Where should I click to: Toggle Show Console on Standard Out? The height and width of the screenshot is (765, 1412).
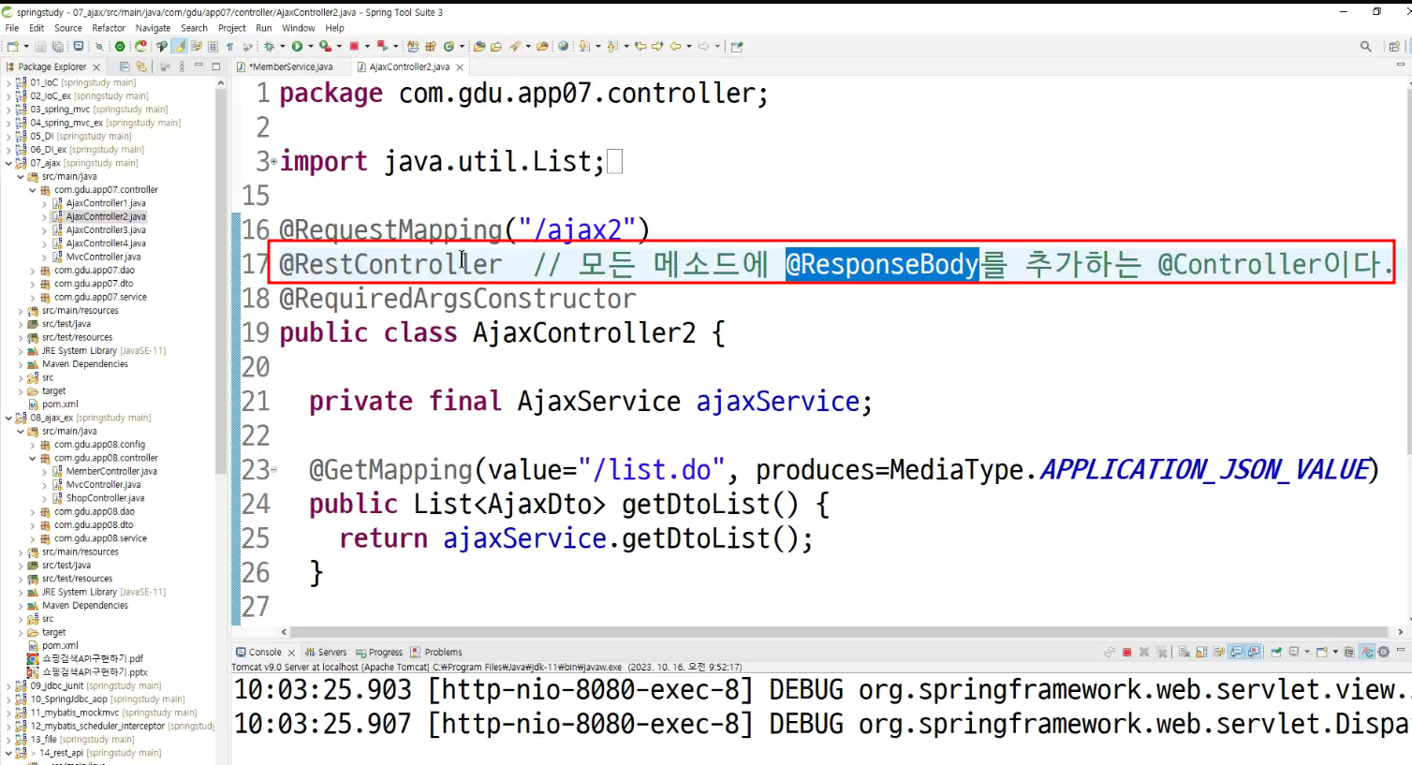1235,652
